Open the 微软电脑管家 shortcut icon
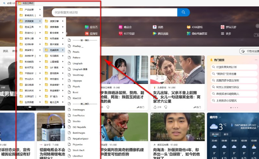The image size is (259, 159). 189,34
